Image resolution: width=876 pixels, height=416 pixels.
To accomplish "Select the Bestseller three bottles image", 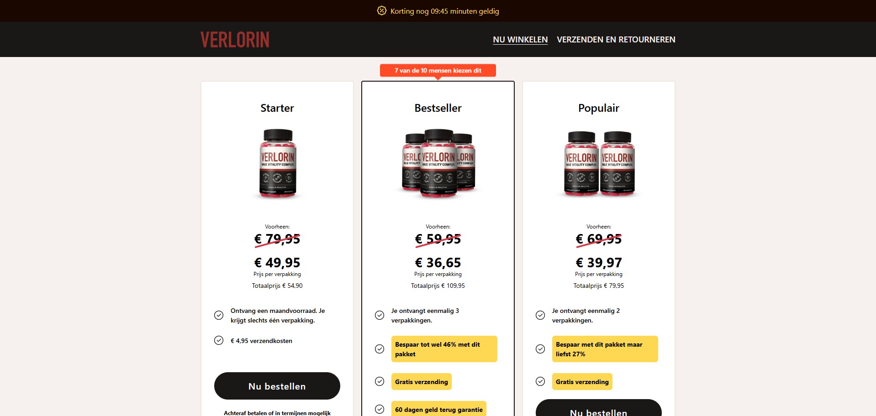I will pyautogui.click(x=438, y=163).
